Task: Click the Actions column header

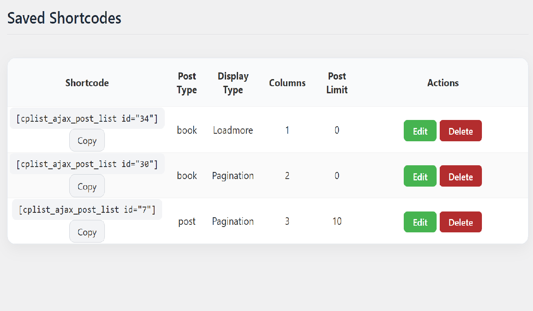Action: 443,83
